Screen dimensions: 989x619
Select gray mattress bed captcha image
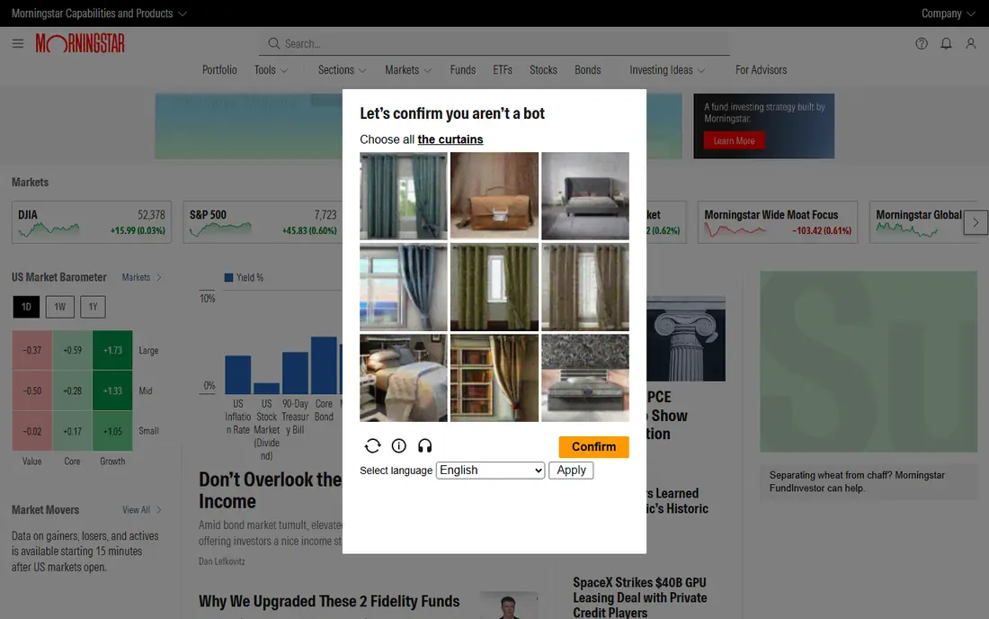pyautogui.click(x=585, y=378)
